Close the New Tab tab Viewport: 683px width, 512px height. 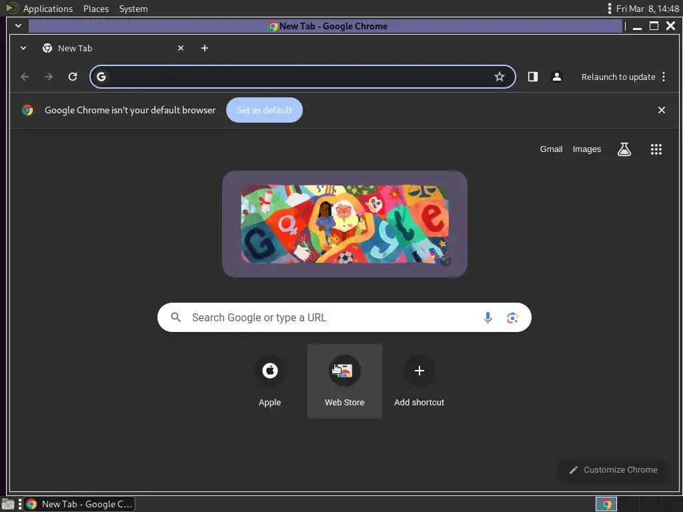[x=181, y=48]
